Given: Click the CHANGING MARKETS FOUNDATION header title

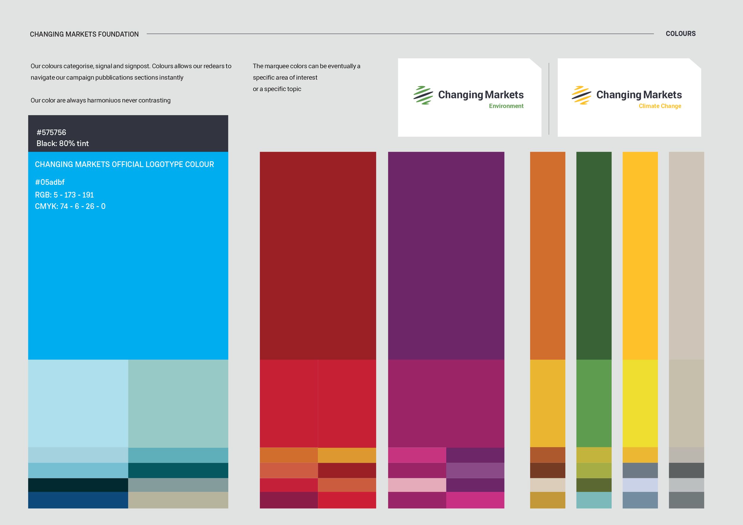Looking at the screenshot, I should [x=84, y=34].
